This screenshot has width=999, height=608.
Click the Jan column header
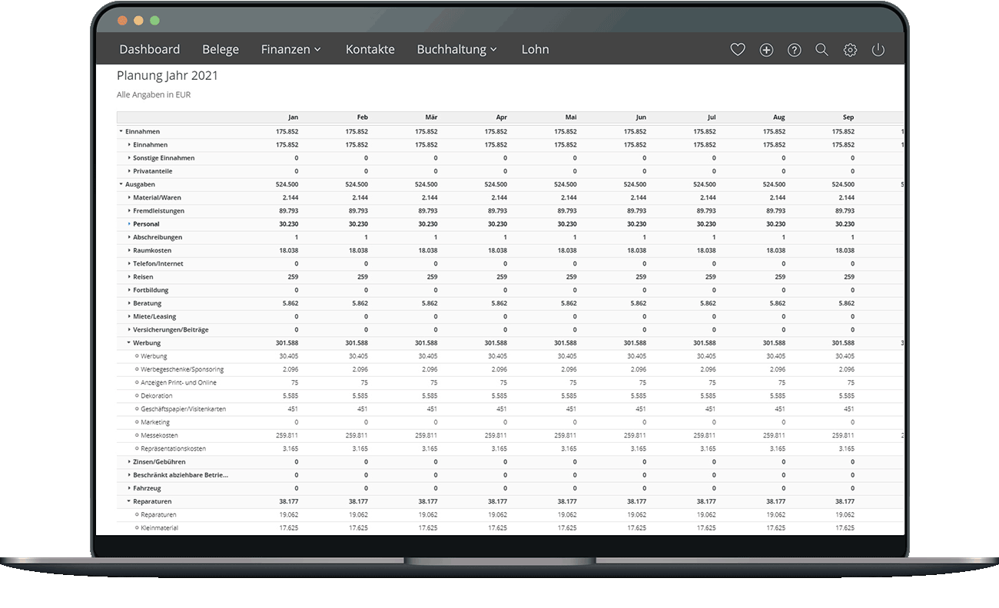pyautogui.click(x=293, y=117)
